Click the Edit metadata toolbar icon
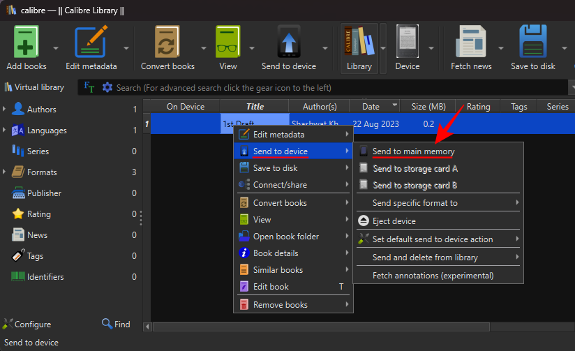The height and width of the screenshot is (351, 575). click(91, 42)
